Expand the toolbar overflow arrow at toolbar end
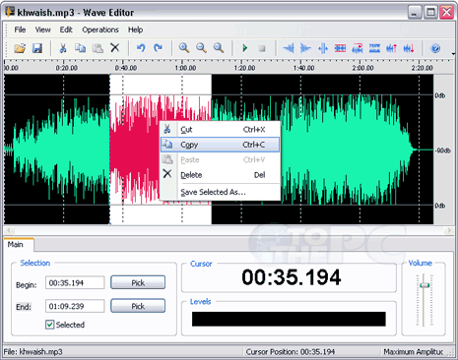Viewport: 458px width, 360px height. (x=454, y=53)
